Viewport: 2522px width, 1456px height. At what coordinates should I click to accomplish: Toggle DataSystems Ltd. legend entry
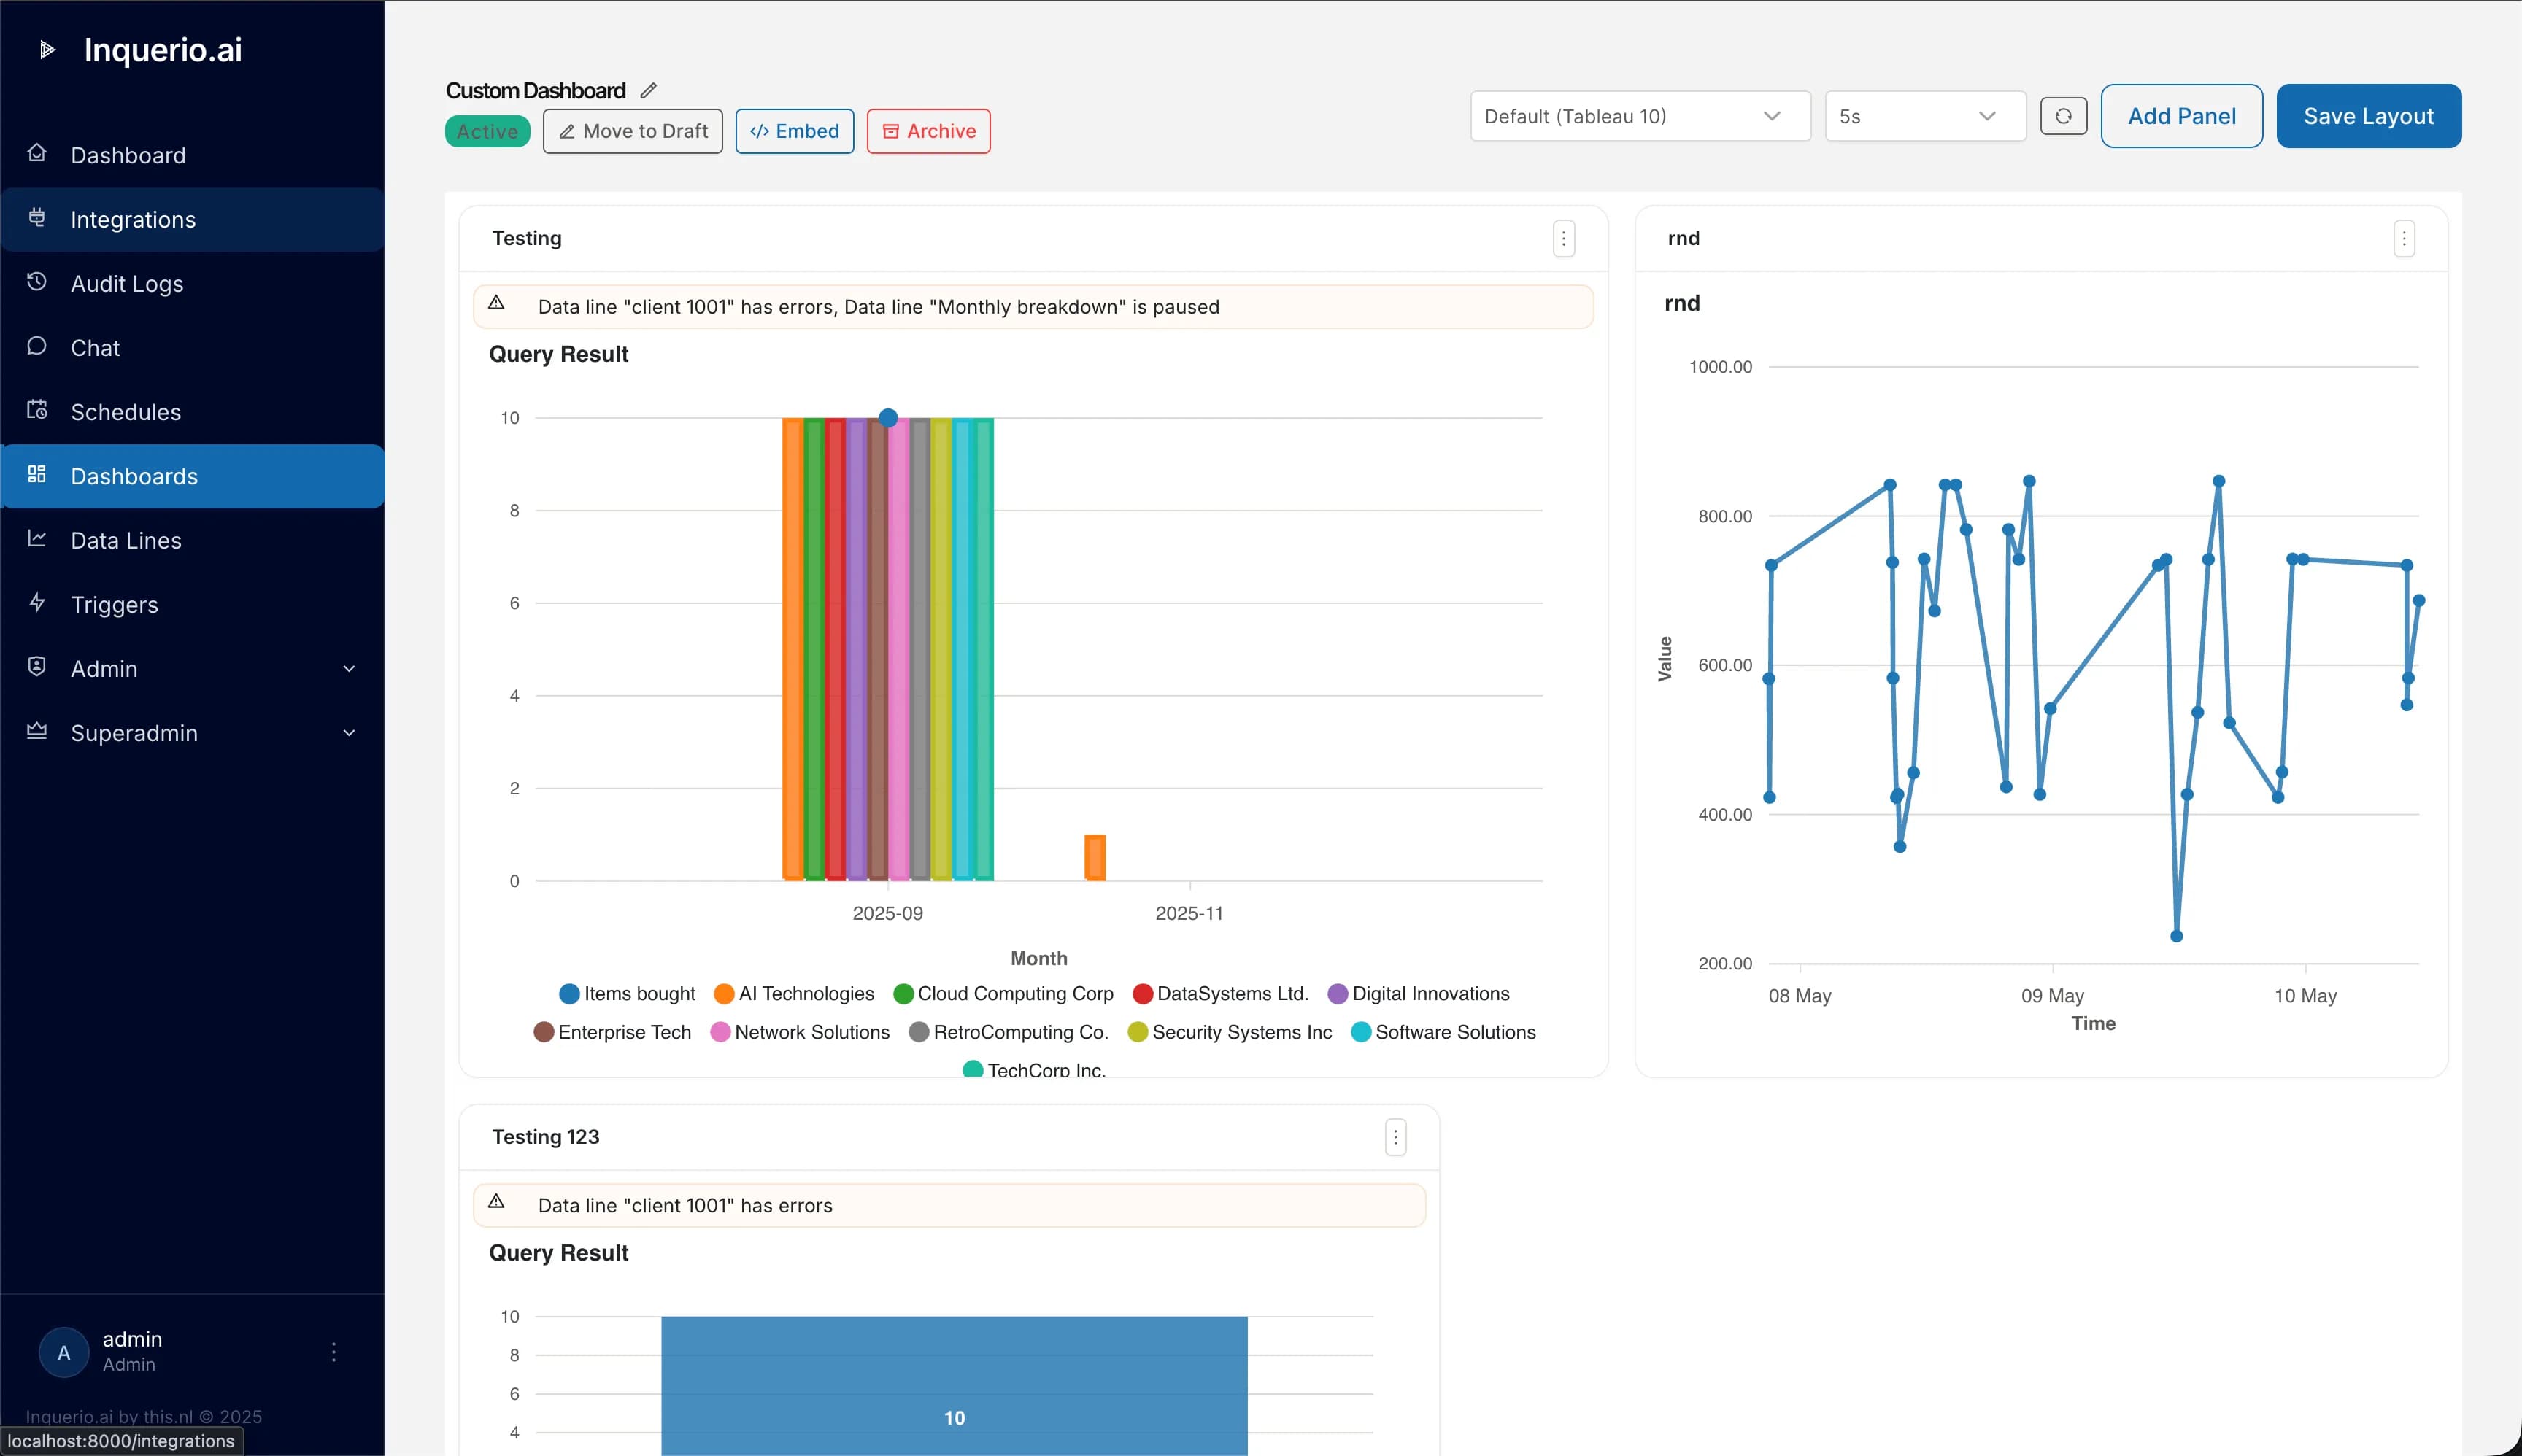click(x=1219, y=994)
